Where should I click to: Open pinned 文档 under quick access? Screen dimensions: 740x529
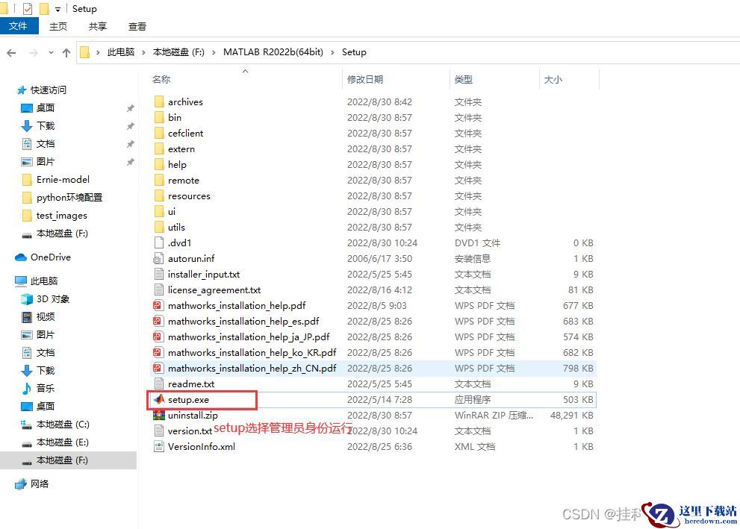[46, 144]
